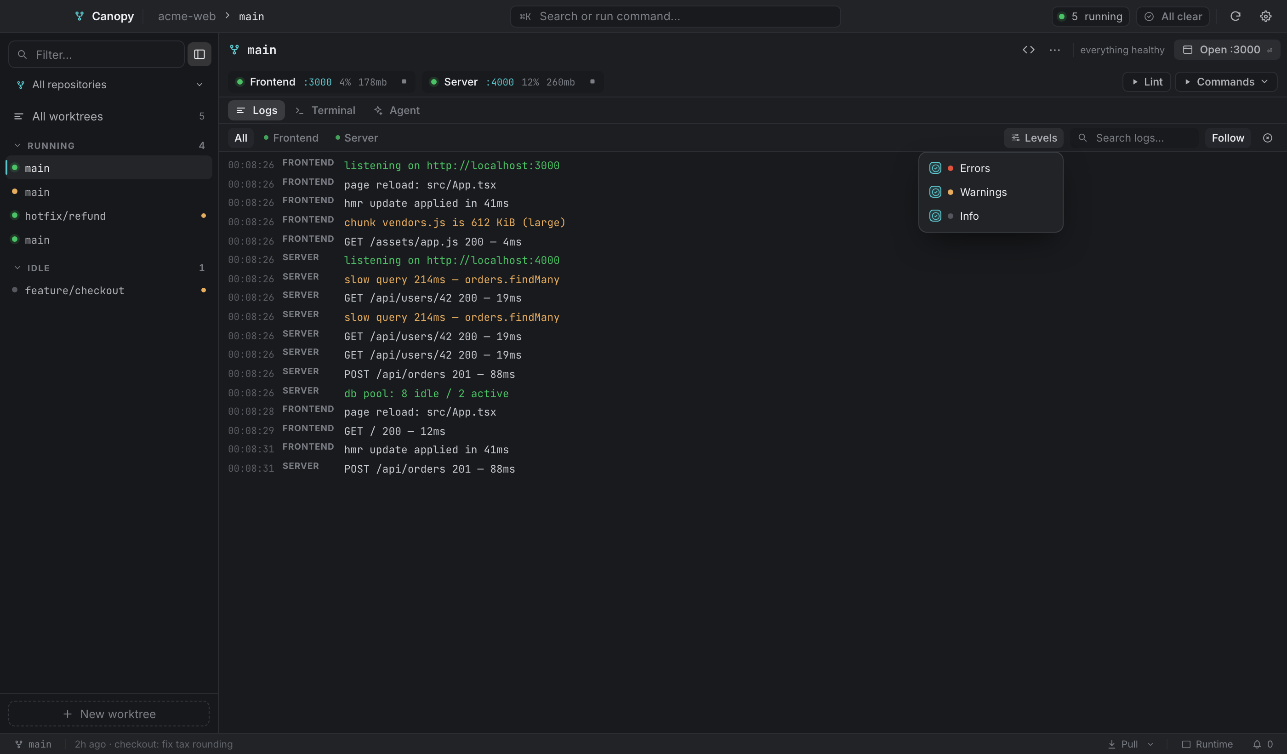Open settings gear icon

(x=1265, y=17)
